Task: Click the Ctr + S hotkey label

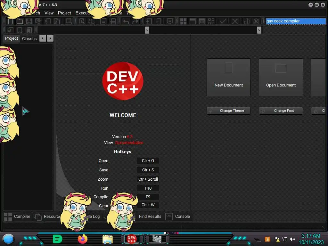Action: (148, 170)
